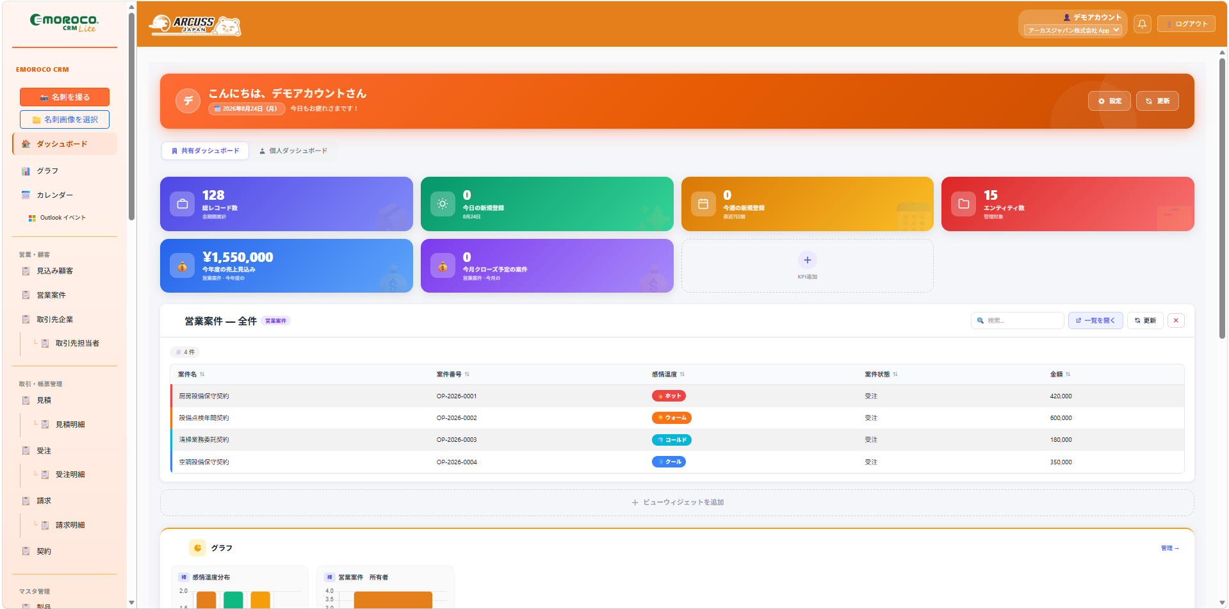This screenshot has width=1229, height=609.
Task: Click the ウォーム temperature badge
Action: 671,418
